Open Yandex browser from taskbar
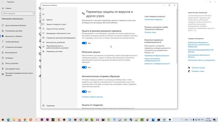Screen dimensions: 218x122 pos(36,120)
